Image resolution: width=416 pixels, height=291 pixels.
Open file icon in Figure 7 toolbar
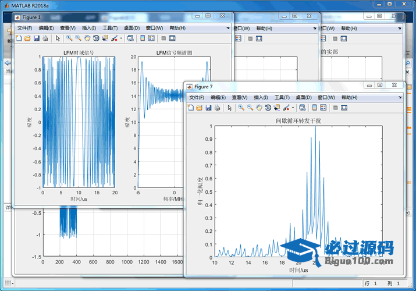200,108
